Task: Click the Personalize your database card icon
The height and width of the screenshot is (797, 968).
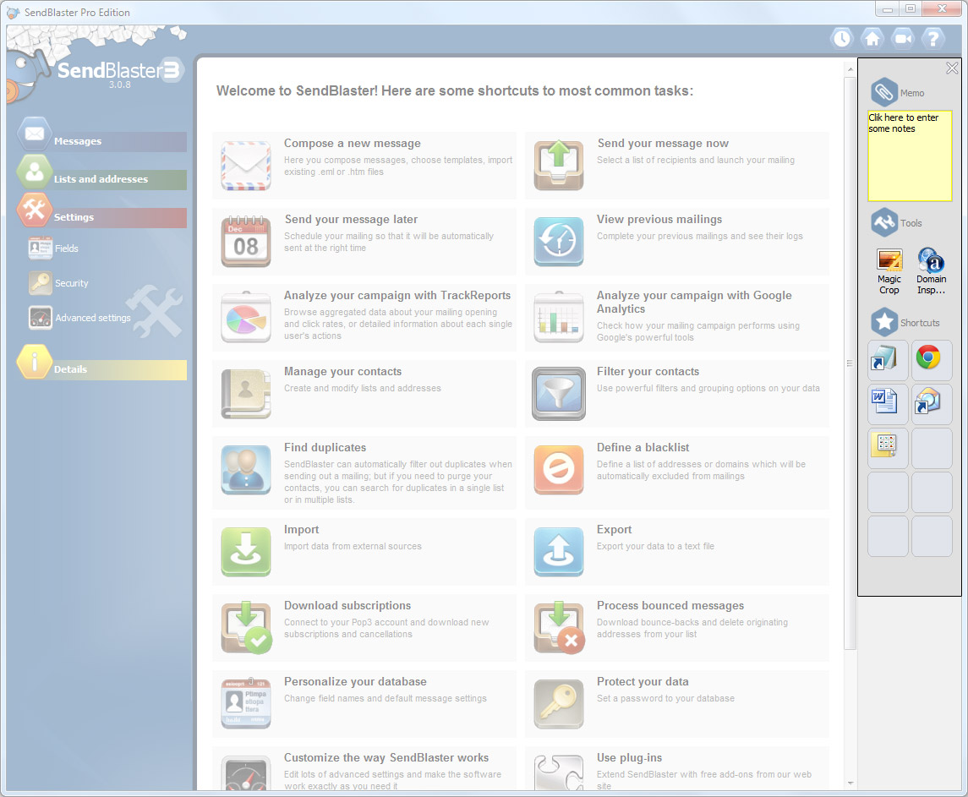Action: pos(246,703)
